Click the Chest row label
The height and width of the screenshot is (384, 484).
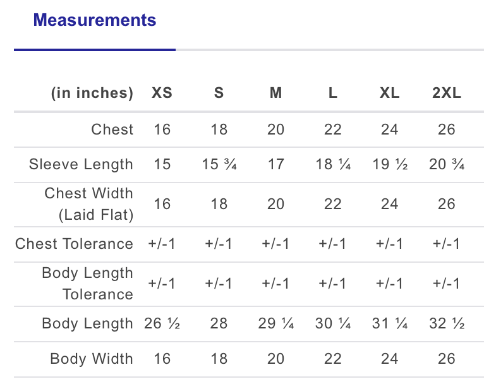click(x=112, y=129)
